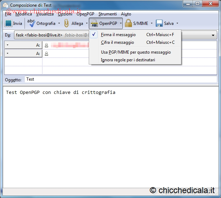Click the contact icon in first recipient row

46,45
